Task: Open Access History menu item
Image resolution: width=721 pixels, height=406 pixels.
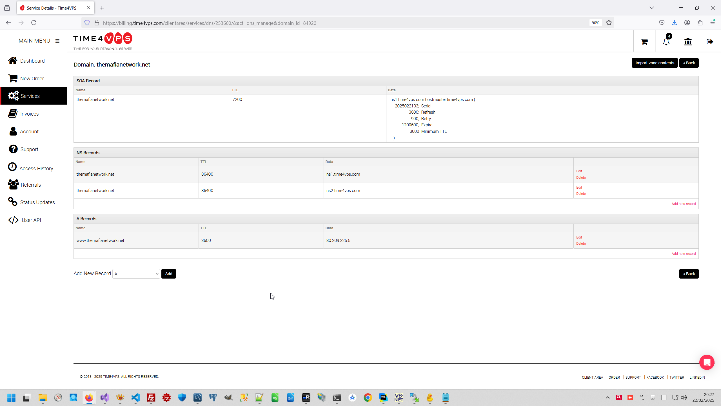Action: click(x=36, y=168)
